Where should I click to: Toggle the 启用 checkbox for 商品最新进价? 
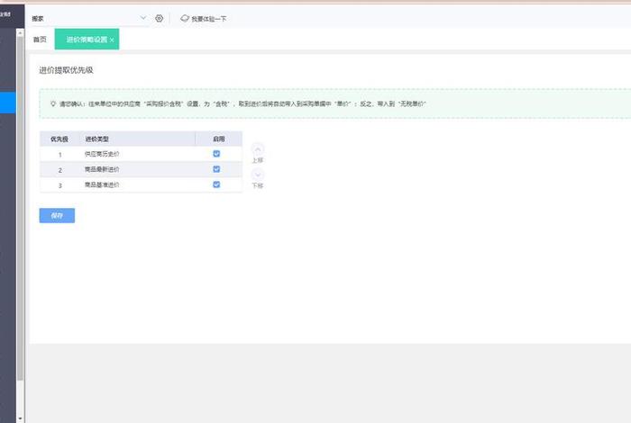pos(216,169)
